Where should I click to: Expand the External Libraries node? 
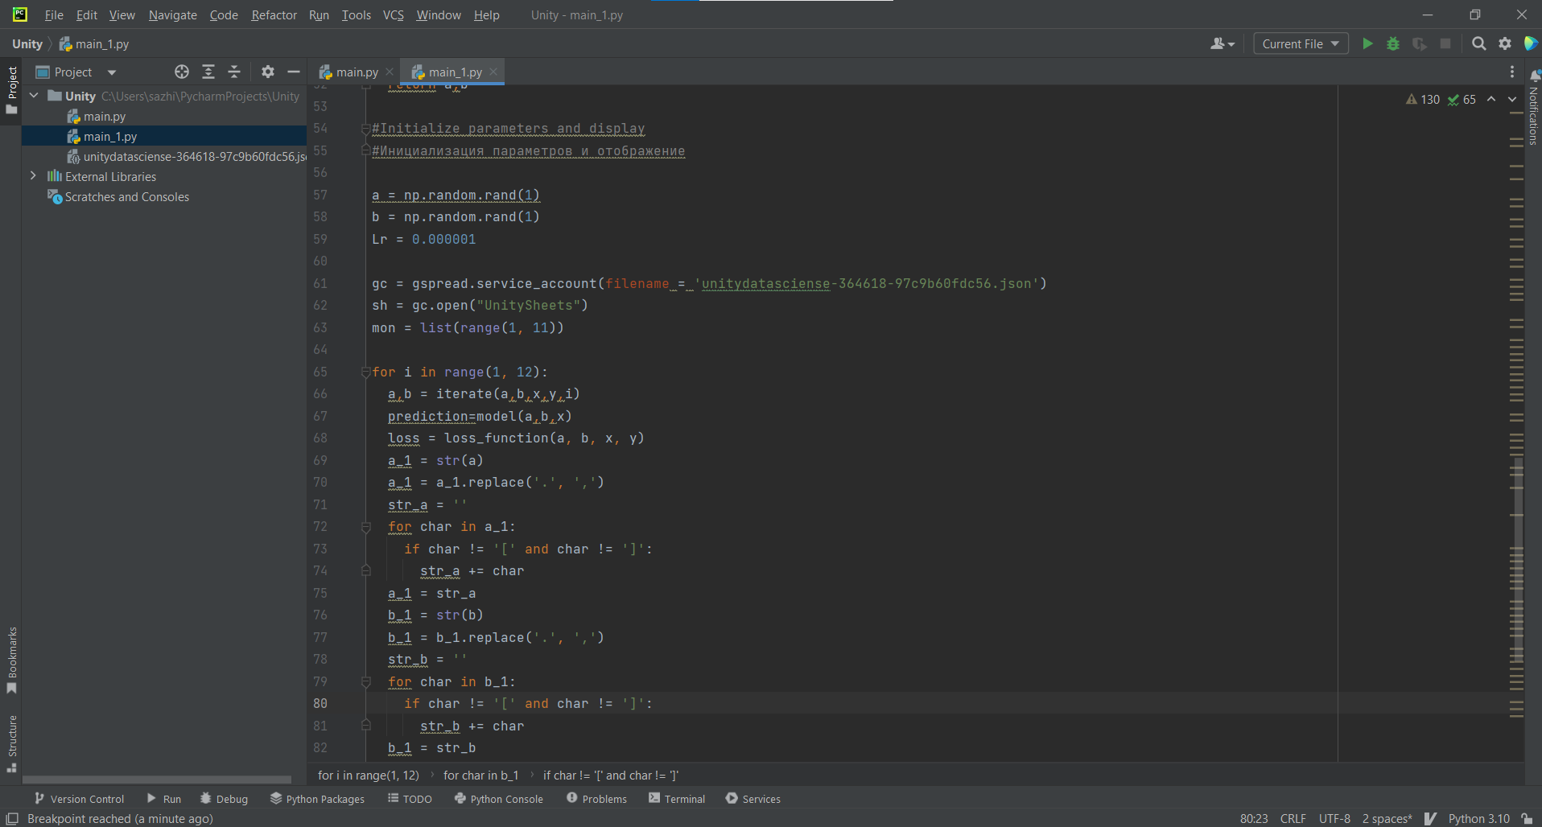tap(34, 176)
